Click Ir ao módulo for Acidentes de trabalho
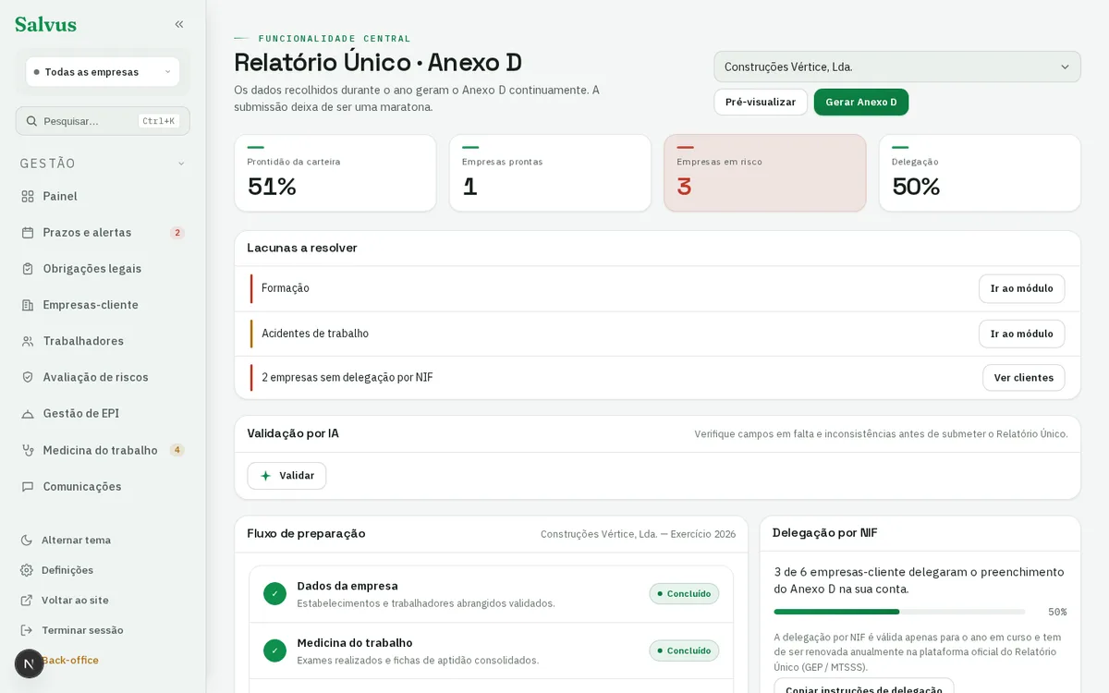This screenshot has height=693, width=1109. point(1021,334)
